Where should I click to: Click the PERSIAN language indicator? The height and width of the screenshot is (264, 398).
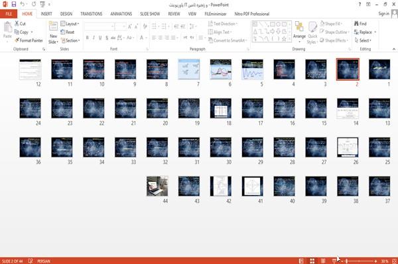[x=44, y=261]
